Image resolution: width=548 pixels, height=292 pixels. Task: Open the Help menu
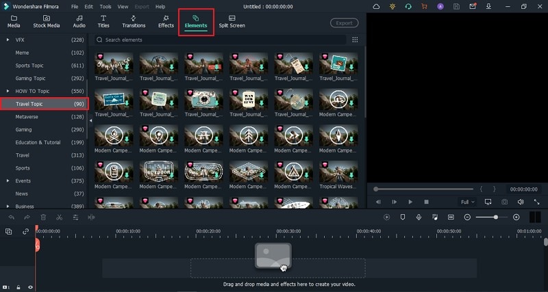[x=160, y=7]
